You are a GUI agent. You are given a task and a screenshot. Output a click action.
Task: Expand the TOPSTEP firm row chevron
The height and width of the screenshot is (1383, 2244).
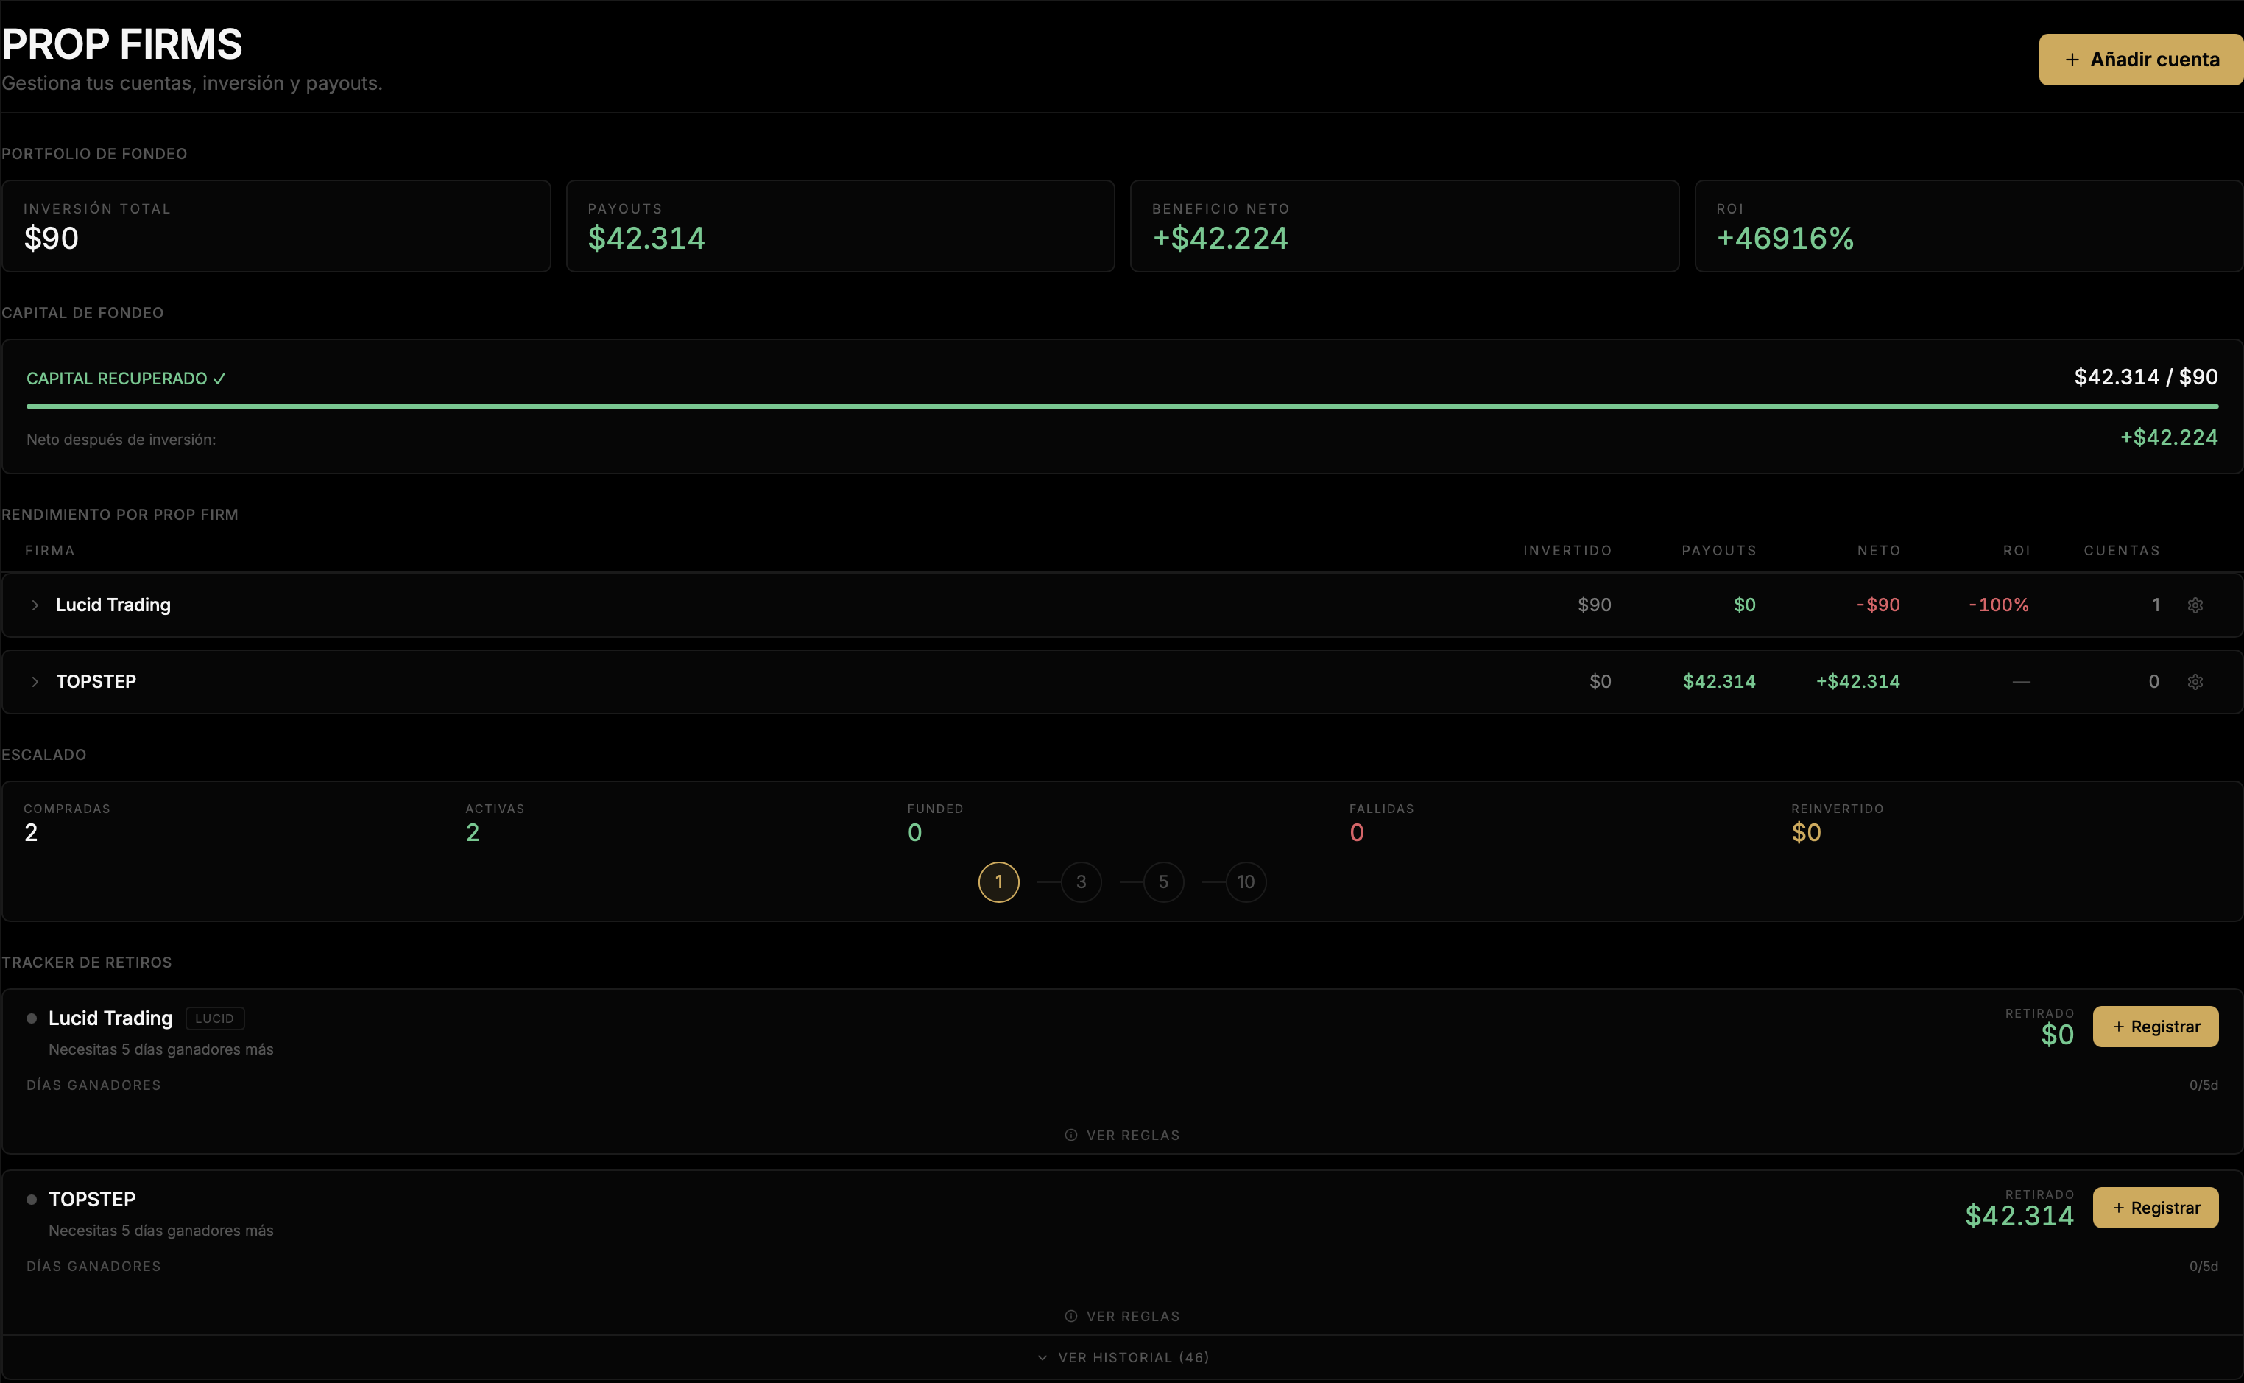pos(35,683)
